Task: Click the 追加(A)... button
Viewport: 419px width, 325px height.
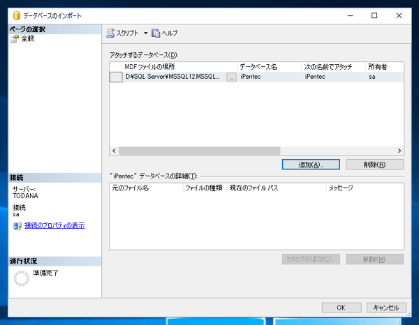Action: point(311,165)
